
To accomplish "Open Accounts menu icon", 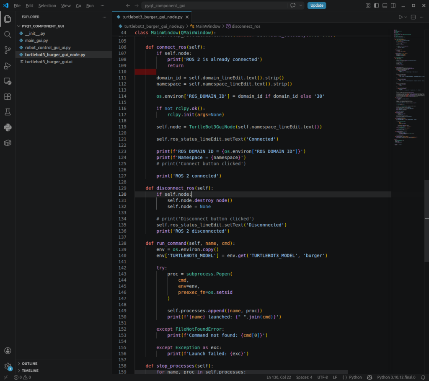I will [8, 351].
